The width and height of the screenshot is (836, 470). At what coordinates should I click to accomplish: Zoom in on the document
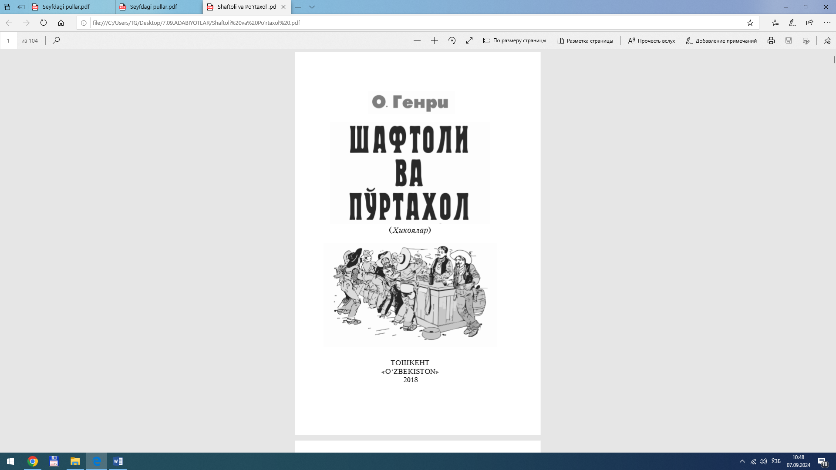[435, 40]
